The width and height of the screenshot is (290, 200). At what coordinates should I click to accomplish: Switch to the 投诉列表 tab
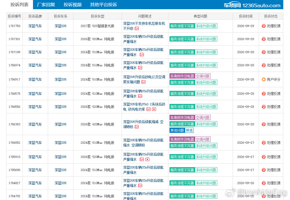tap(20, 5)
